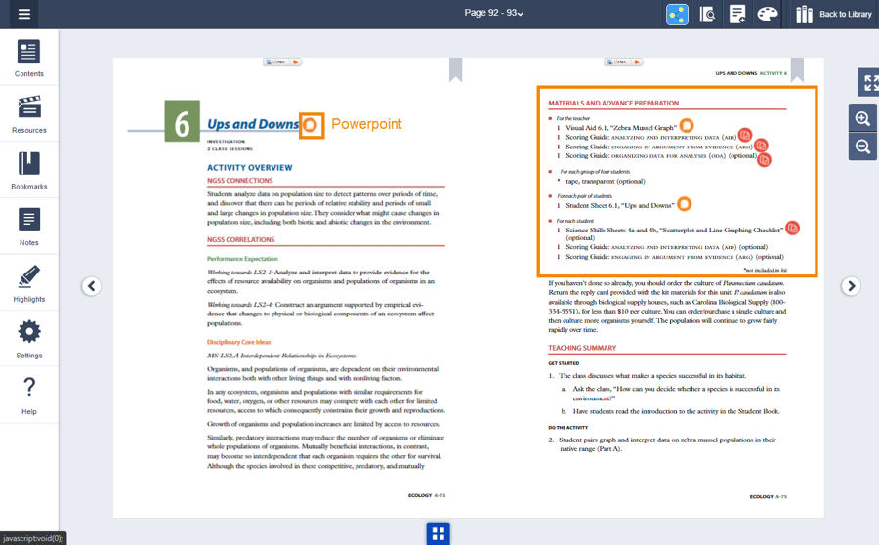Open the Notes panel
The height and width of the screenshot is (545, 879).
28,227
